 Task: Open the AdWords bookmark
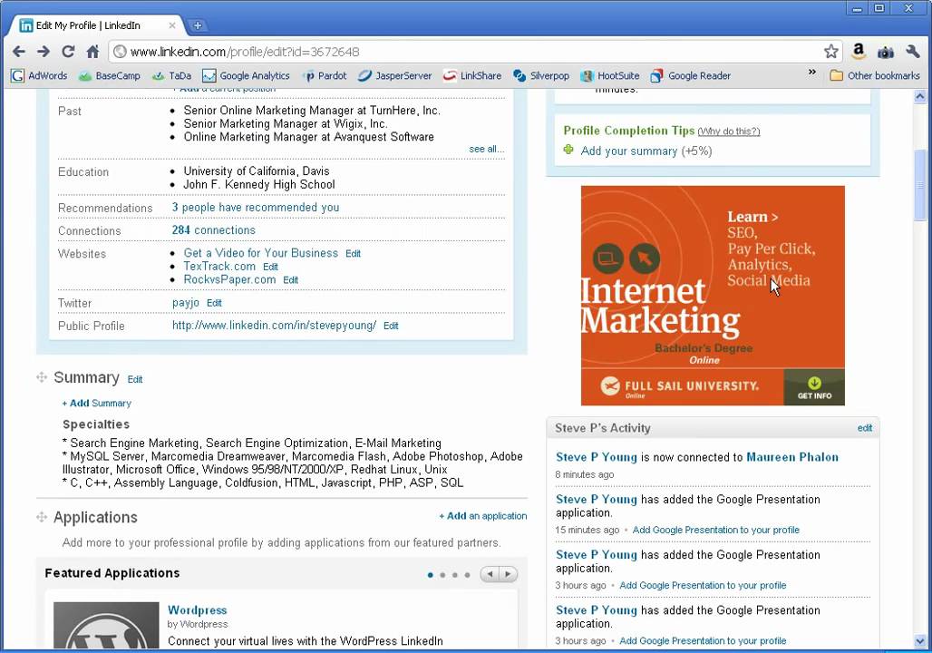coord(39,75)
